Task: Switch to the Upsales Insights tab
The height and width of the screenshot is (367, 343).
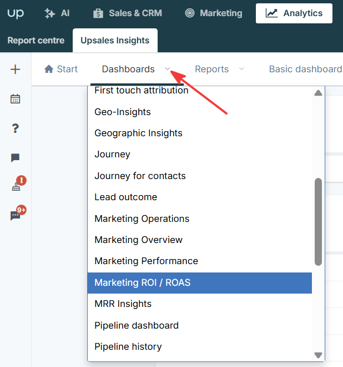Action: click(x=115, y=40)
